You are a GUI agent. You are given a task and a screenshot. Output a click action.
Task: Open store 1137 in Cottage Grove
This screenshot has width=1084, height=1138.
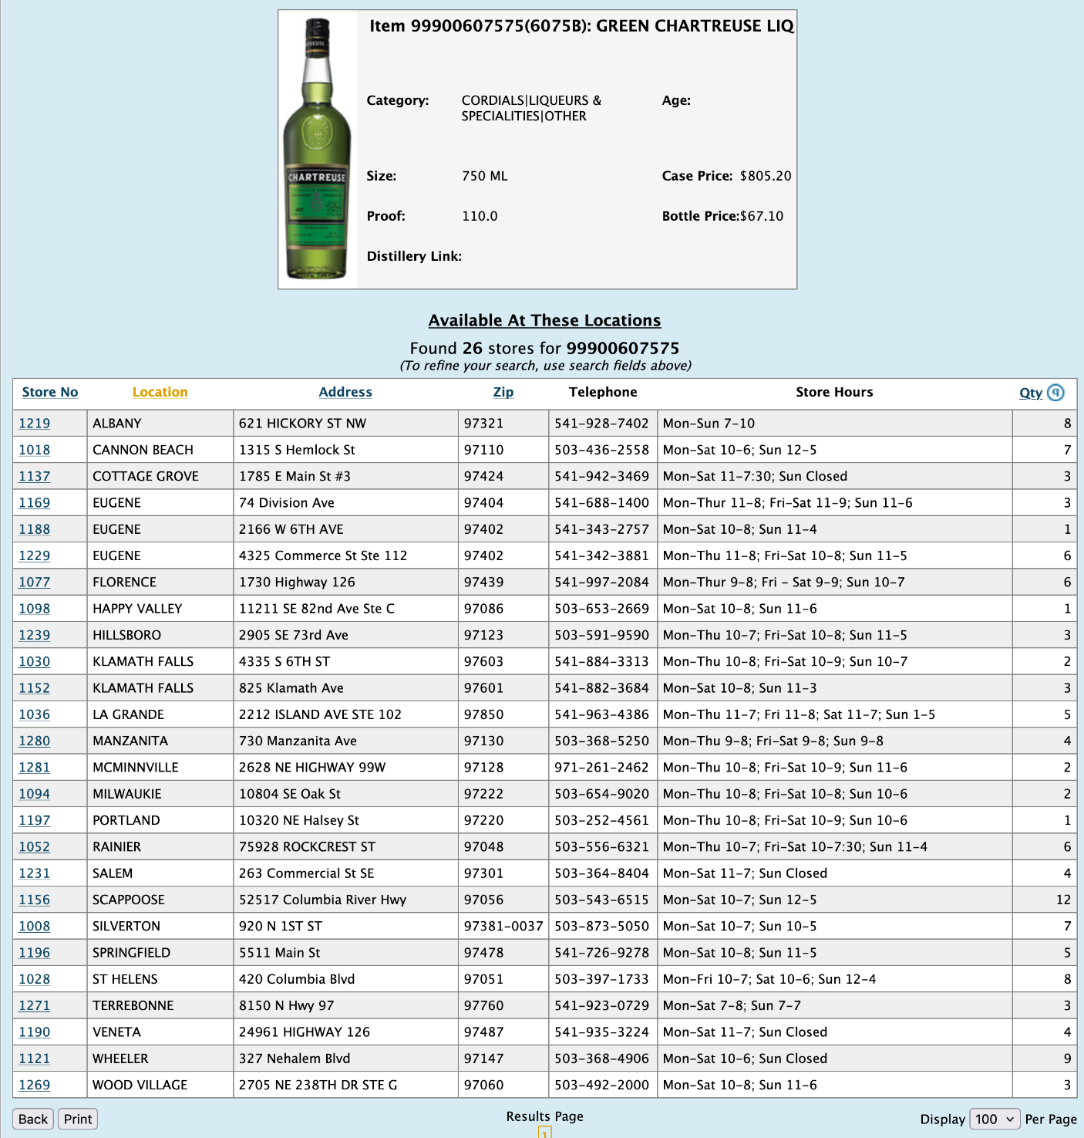35,477
